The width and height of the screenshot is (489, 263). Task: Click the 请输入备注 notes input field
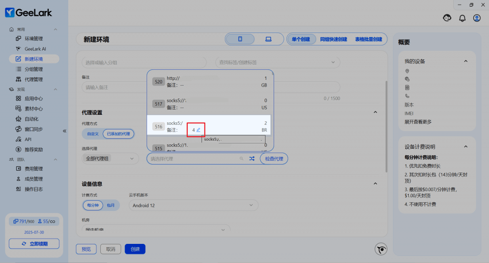click(115, 88)
